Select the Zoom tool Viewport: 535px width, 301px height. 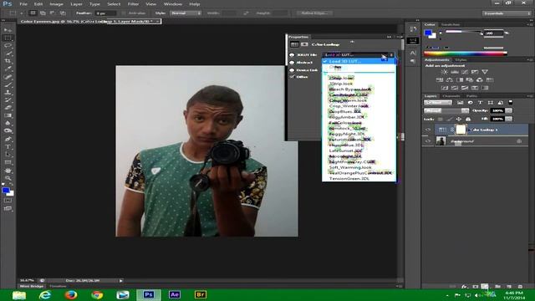coord(8,178)
